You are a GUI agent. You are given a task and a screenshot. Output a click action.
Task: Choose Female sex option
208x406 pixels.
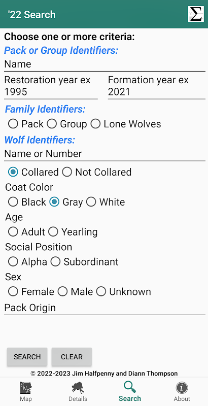coord(13,292)
